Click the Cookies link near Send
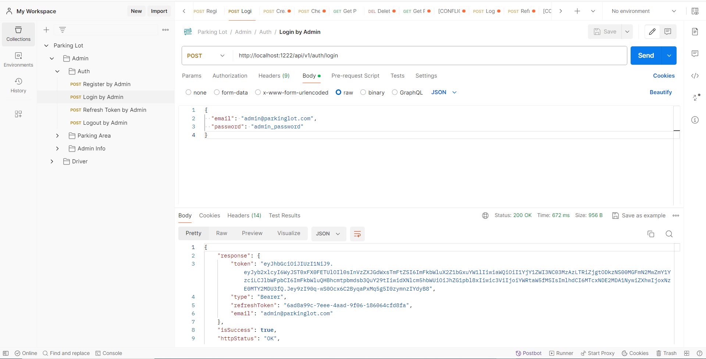 pyautogui.click(x=664, y=76)
